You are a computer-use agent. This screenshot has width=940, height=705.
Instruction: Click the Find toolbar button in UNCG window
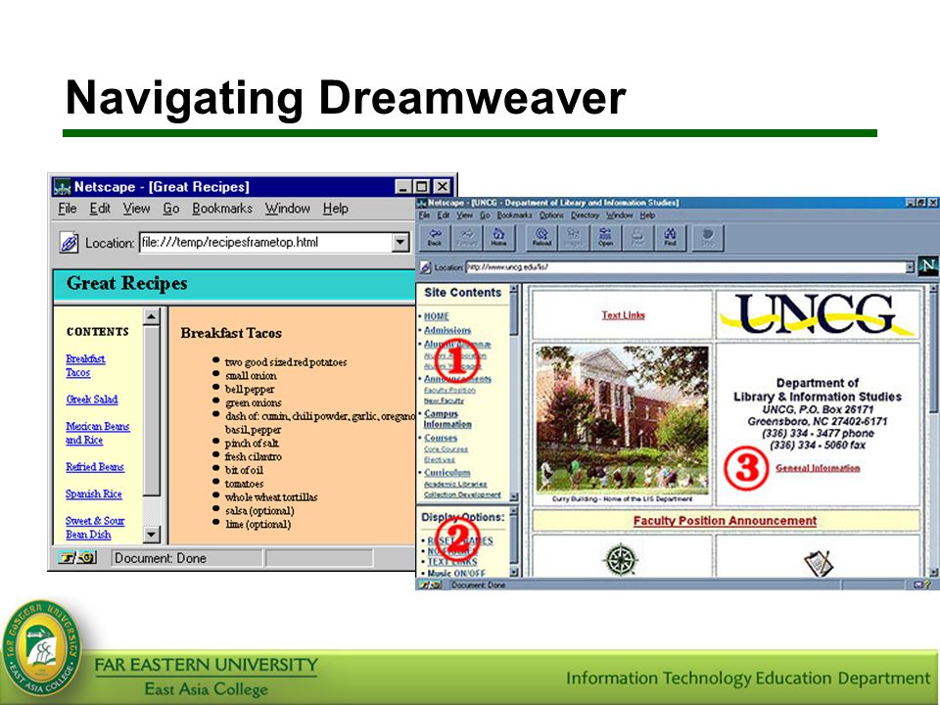click(x=670, y=237)
